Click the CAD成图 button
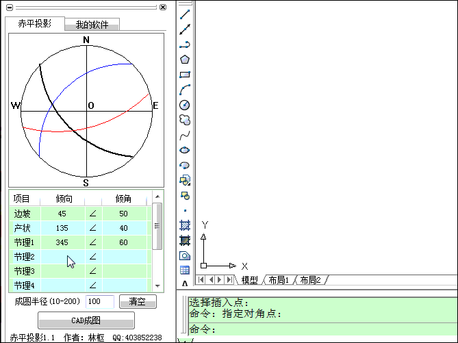The image size is (458, 343). coord(86,320)
